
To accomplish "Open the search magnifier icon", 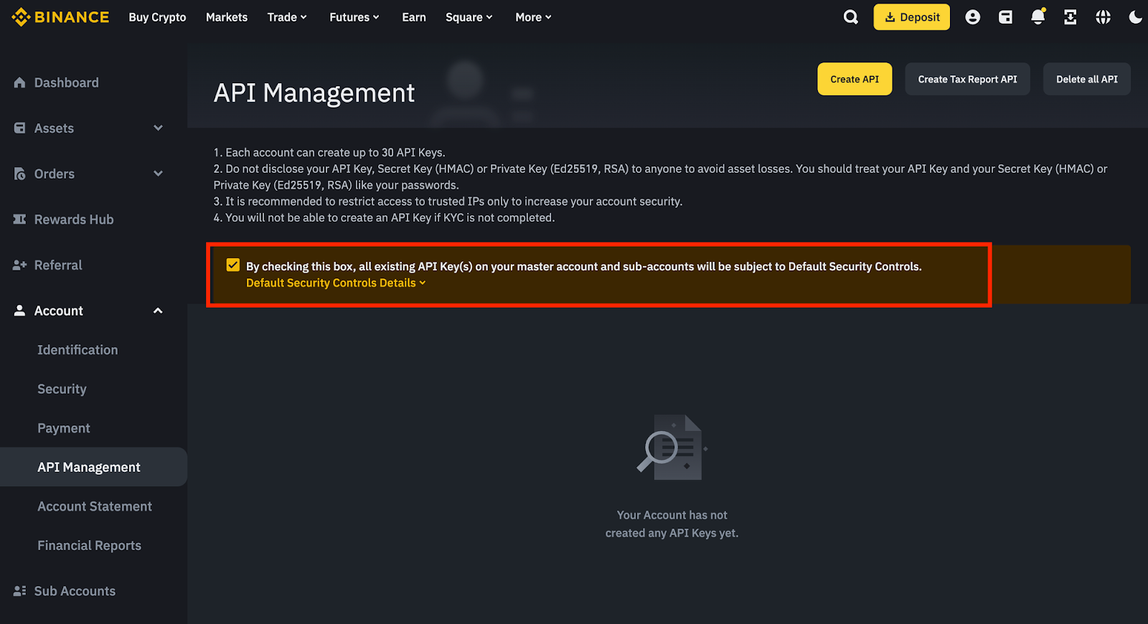I will click(851, 17).
